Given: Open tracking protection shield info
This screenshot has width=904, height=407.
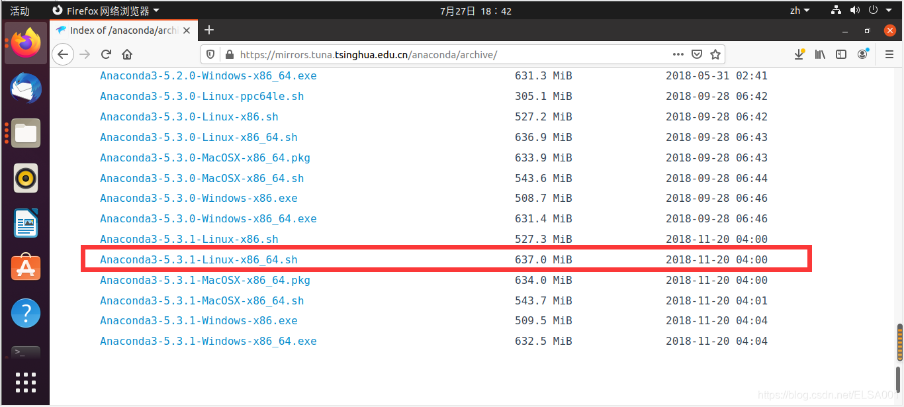Looking at the screenshot, I should (210, 54).
